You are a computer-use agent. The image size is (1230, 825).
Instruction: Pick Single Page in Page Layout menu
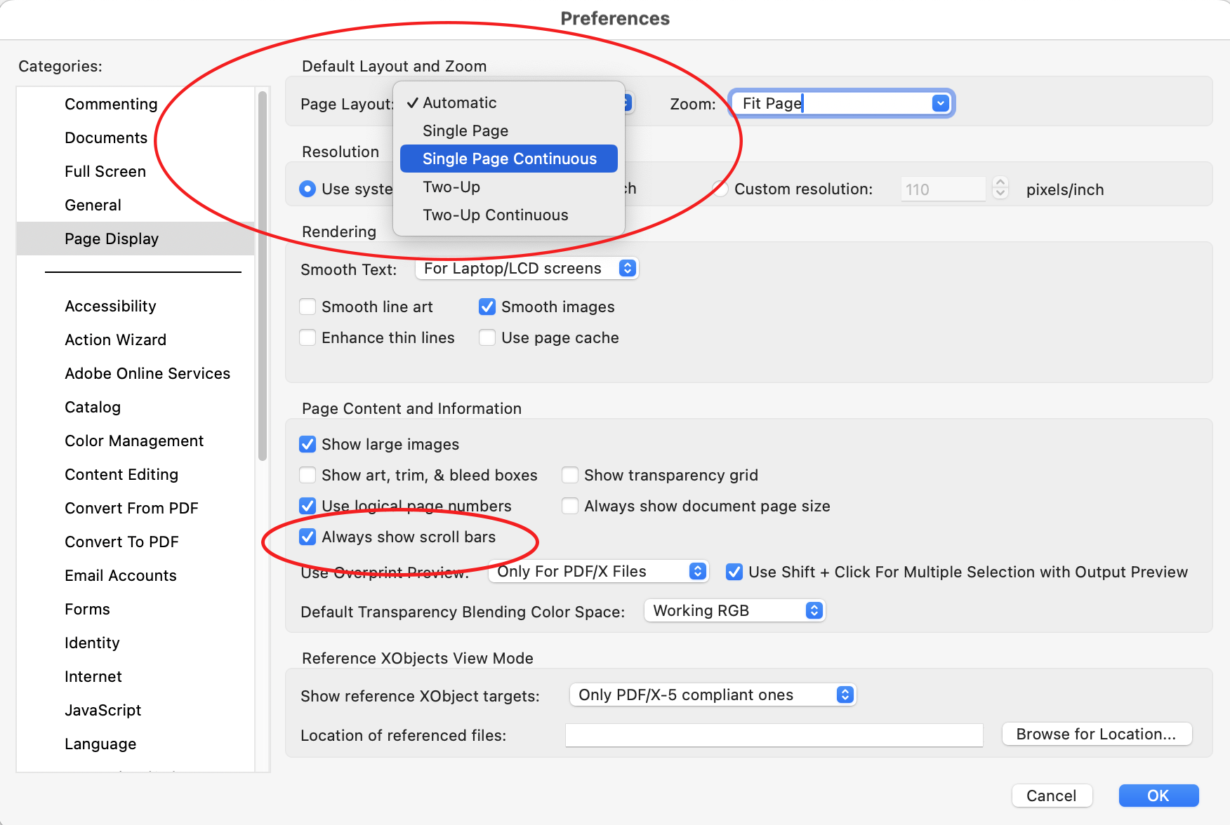coord(465,130)
